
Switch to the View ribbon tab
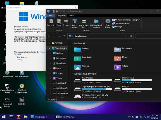[x=71, y=16]
